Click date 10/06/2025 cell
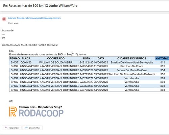The width and height of the screenshot is (169, 135). (x=101, y=62)
